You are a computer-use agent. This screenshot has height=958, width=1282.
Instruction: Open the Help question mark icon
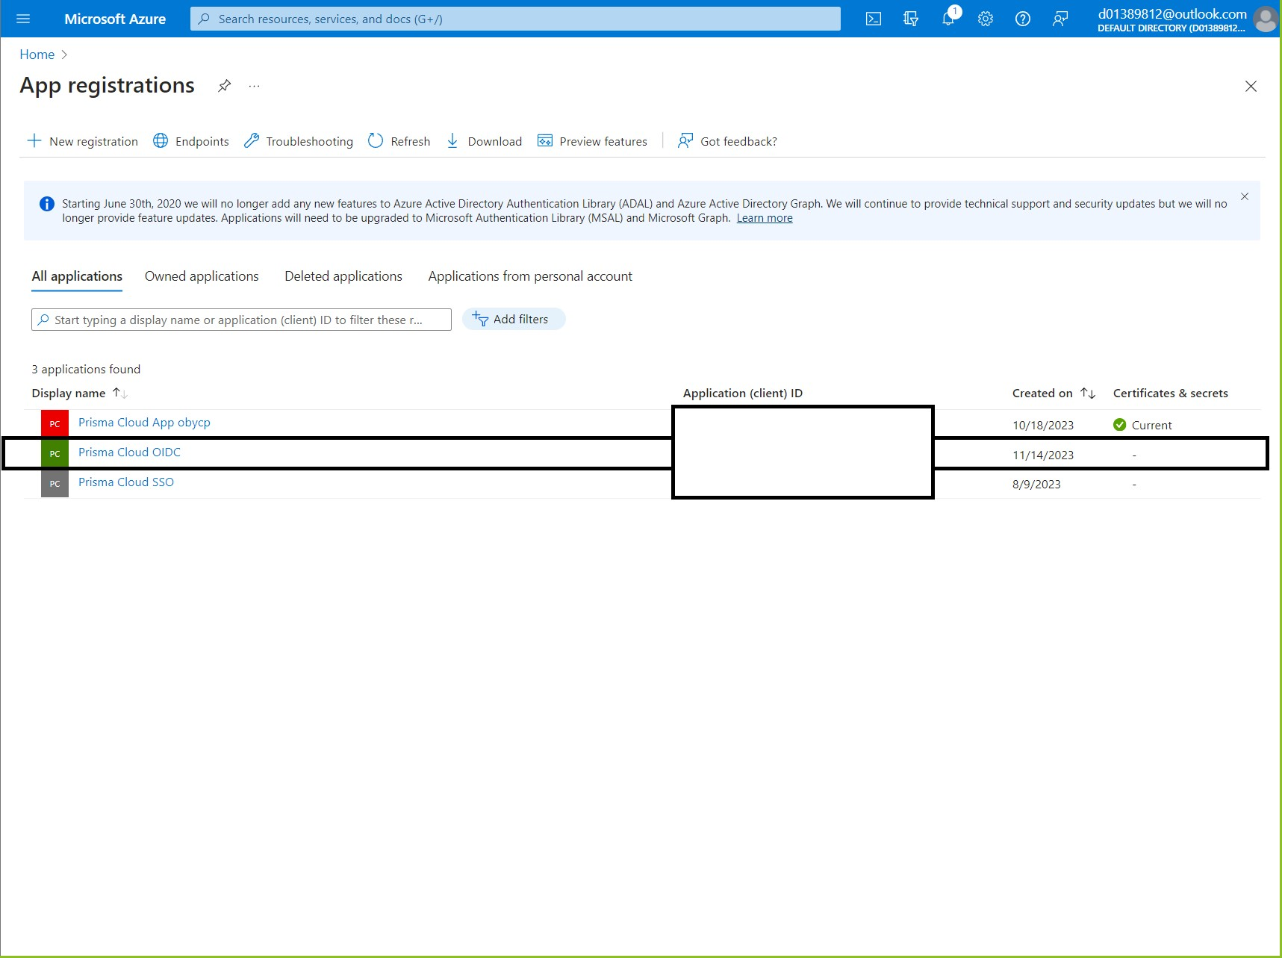[x=1023, y=19]
